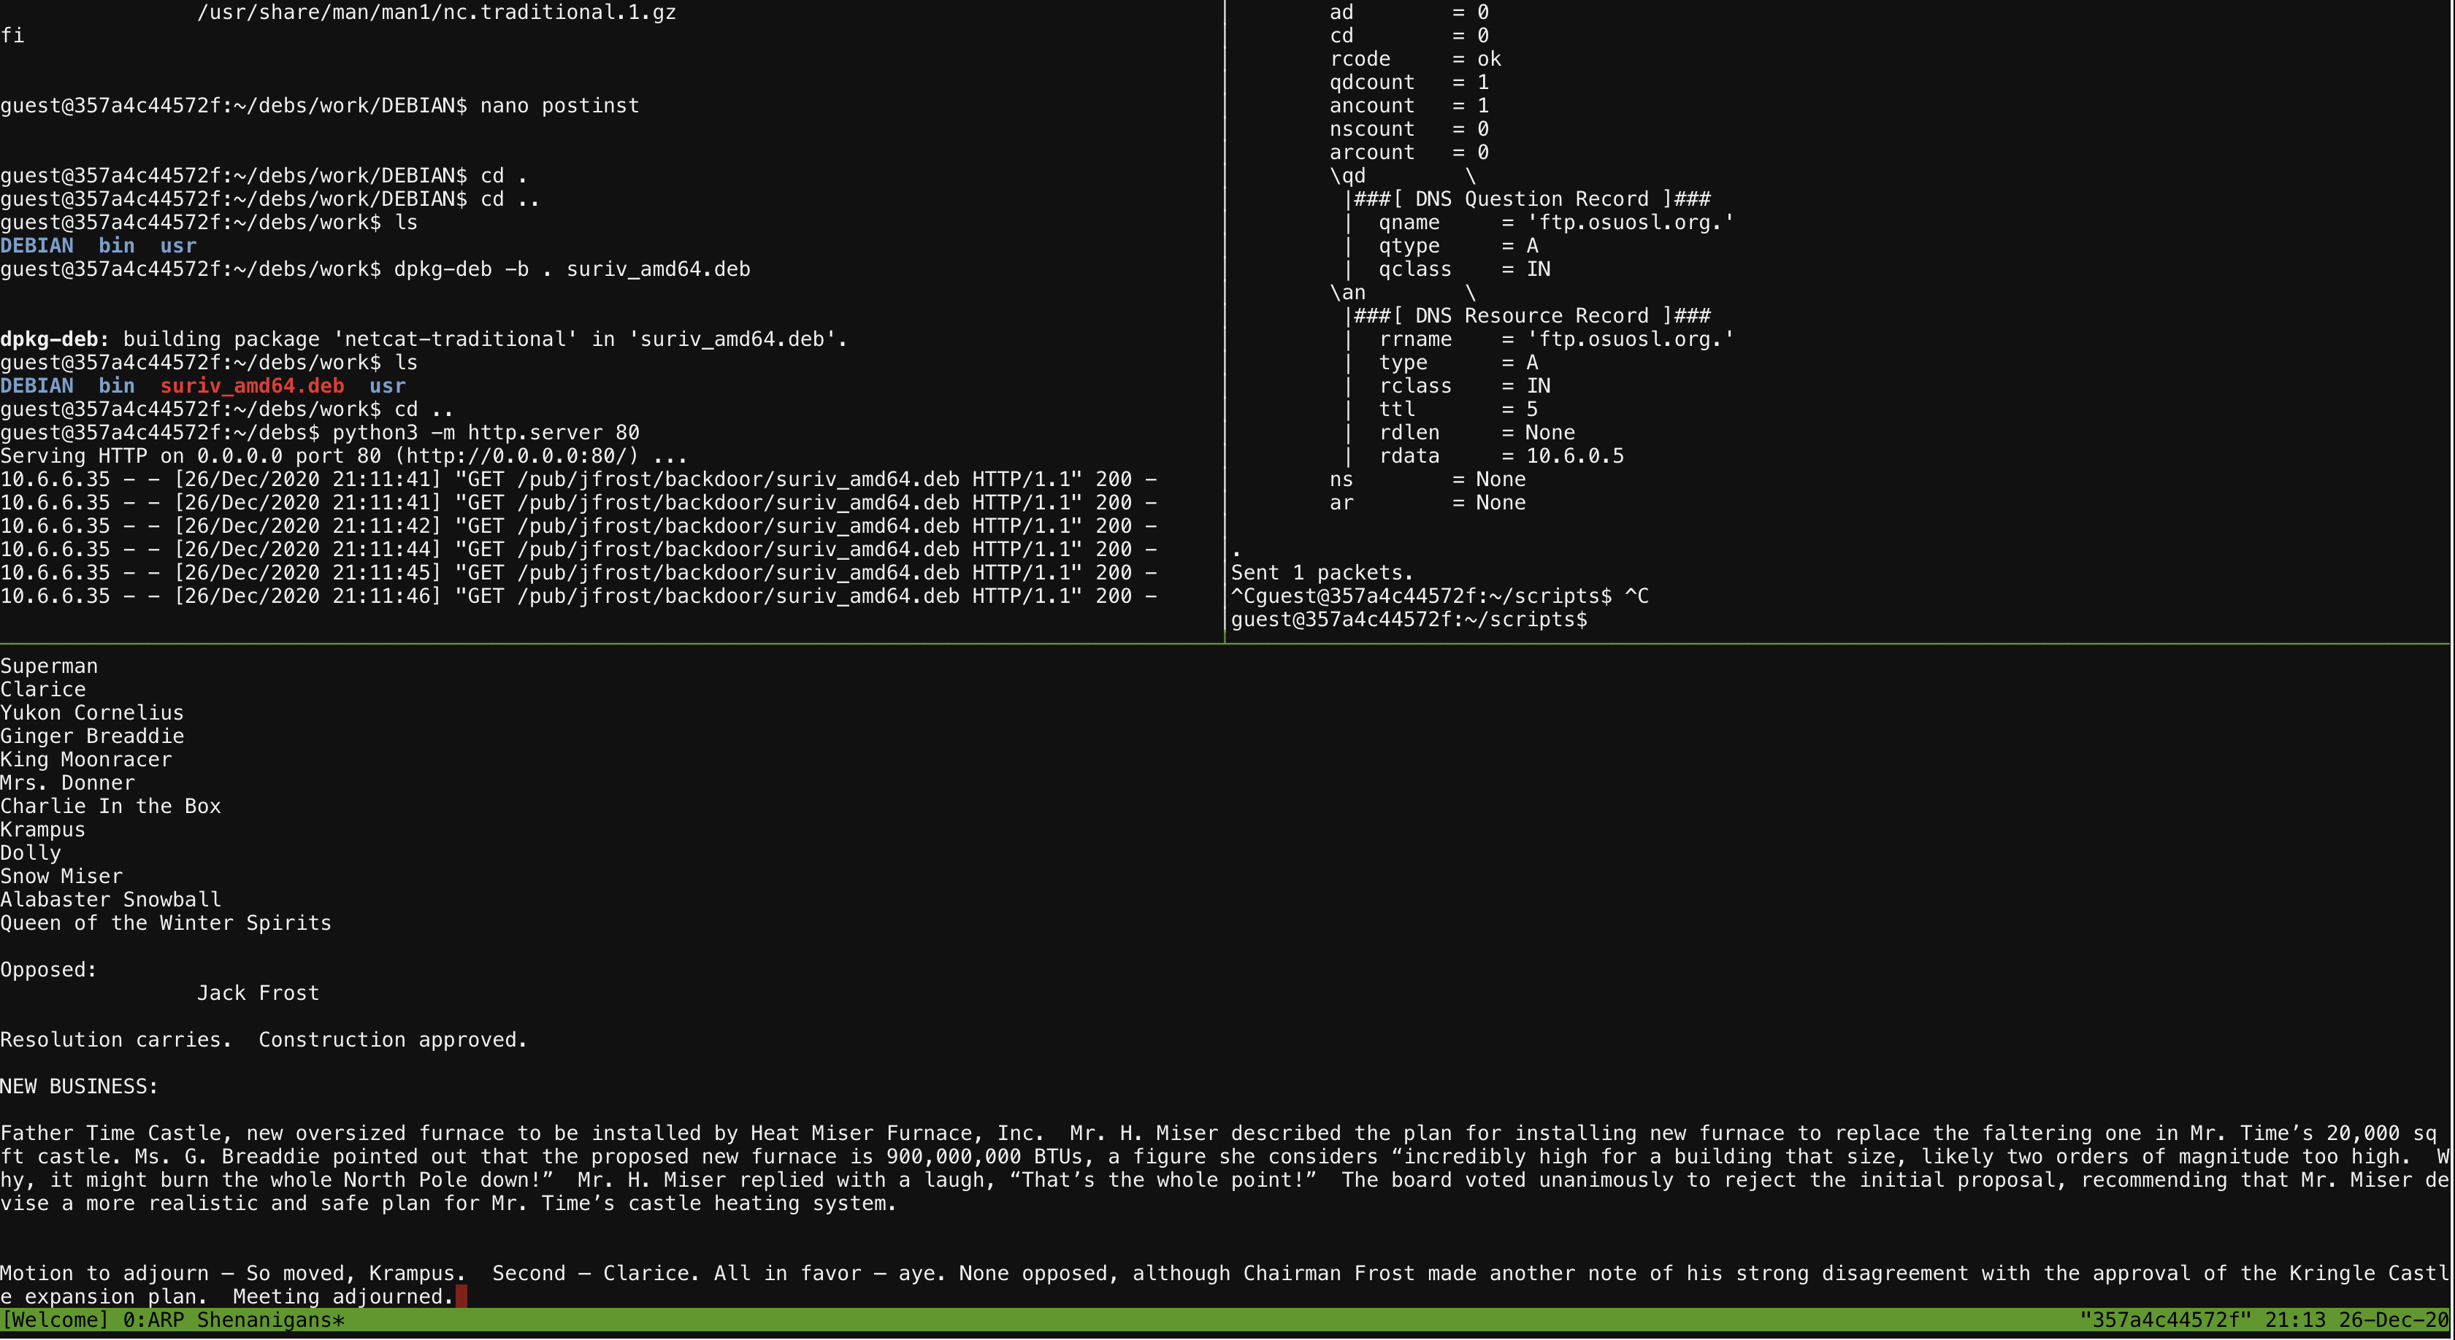Viewport: 2455px width, 1340px height.
Task: Click the 'ancount = 1' line
Action: 1409,106
